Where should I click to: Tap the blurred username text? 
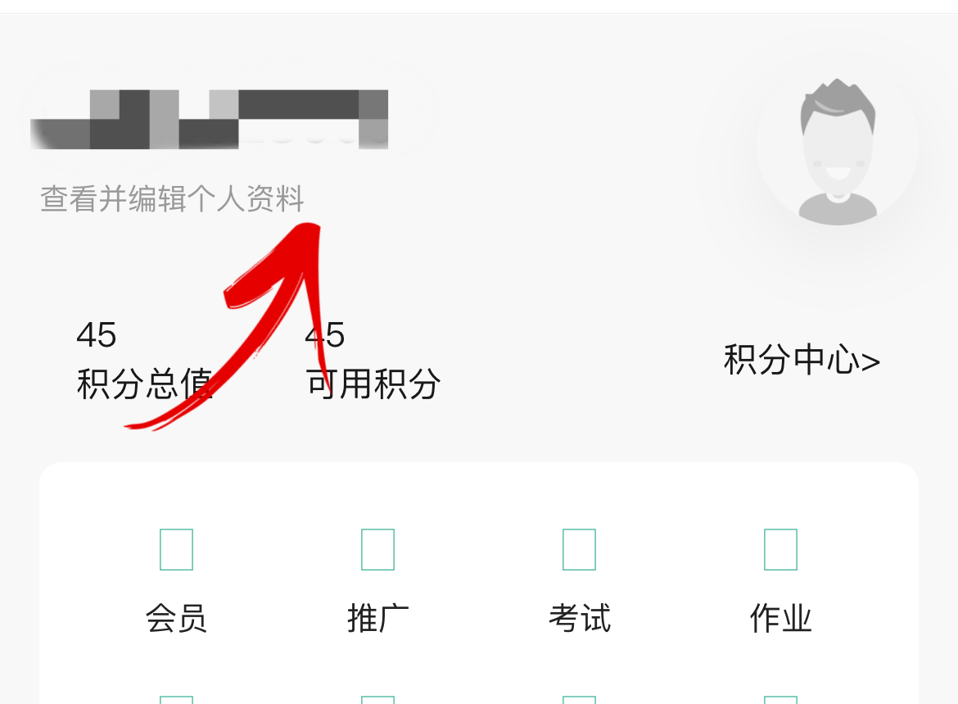click(210, 120)
